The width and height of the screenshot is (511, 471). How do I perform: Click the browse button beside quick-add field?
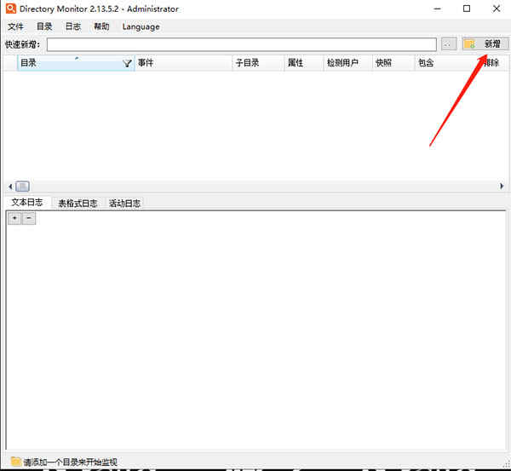449,44
